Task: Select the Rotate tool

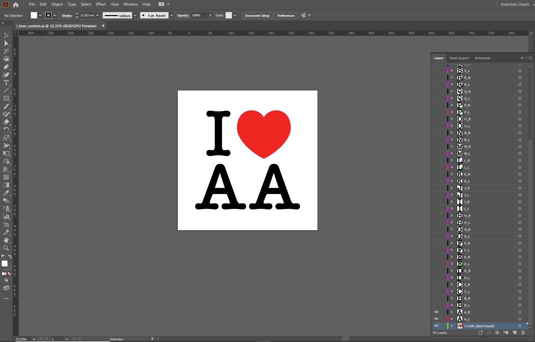Action: [x=6, y=130]
